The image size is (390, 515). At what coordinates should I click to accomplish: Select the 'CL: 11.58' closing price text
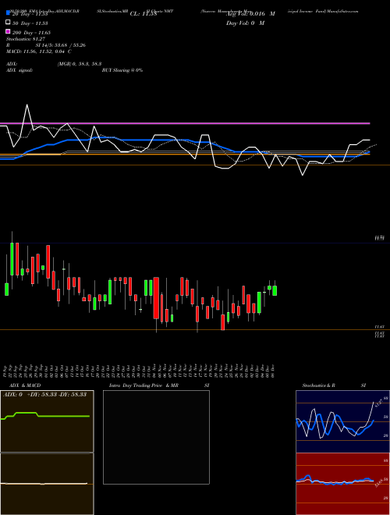[x=144, y=14]
